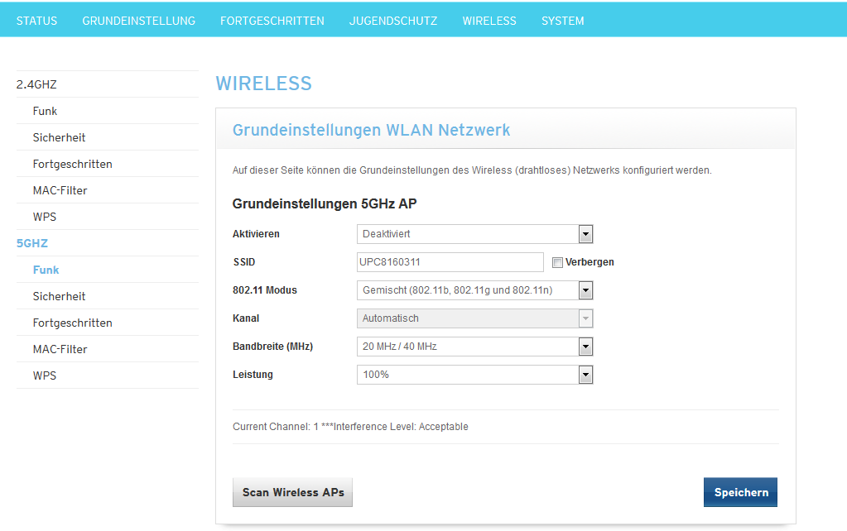Select Funk under the 2.4GHZ section
Viewport: 847px width, 531px height.
point(45,111)
